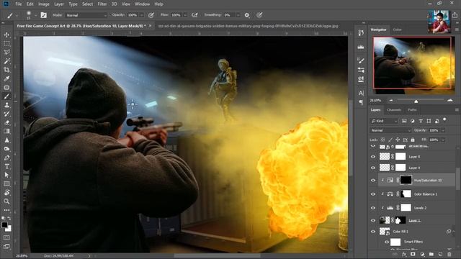The image size is (461, 259).
Task: Open the layer Fill dropdown arrow
Action: click(443, 140)
